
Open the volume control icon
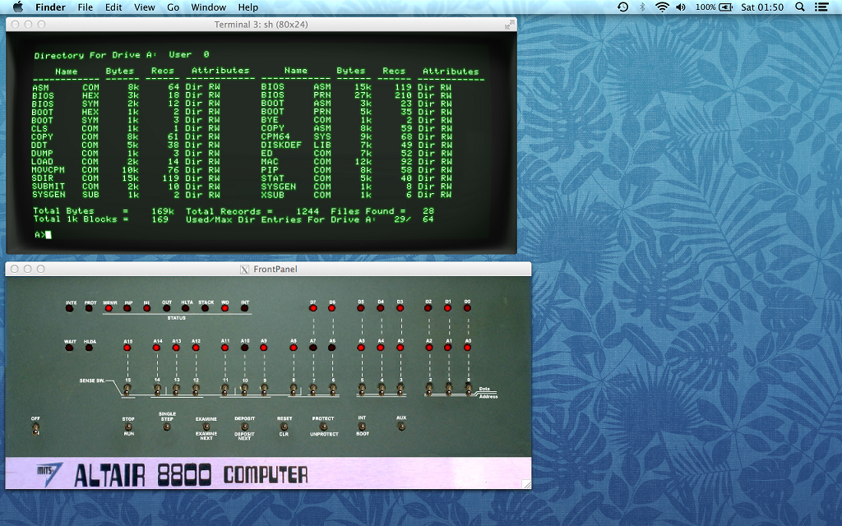pos(681,7)
